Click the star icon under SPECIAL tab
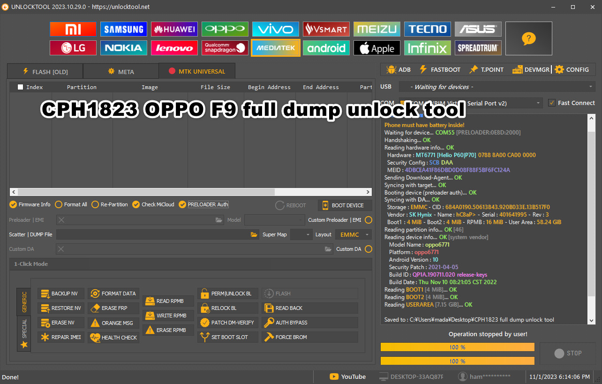The image size is (602, 384). tap(24, 345)
